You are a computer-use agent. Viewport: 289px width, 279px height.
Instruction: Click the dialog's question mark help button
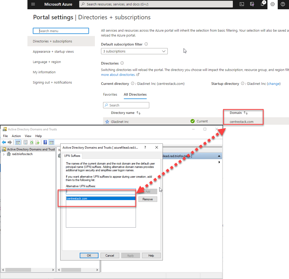coord(145,147)
